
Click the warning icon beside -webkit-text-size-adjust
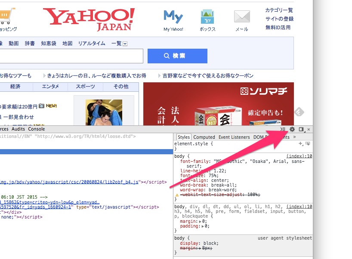[x=177, y=195]
